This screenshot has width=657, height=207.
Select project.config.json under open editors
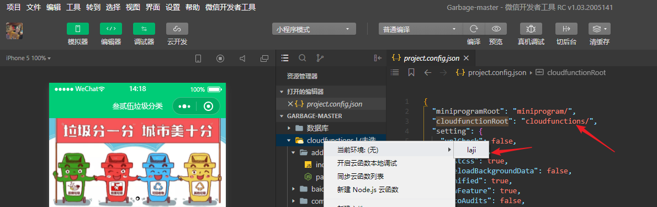[331, 104]
